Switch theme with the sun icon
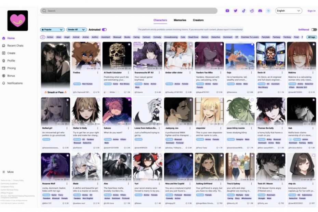This screenshot has width=318, height=212. pos(268,11)
